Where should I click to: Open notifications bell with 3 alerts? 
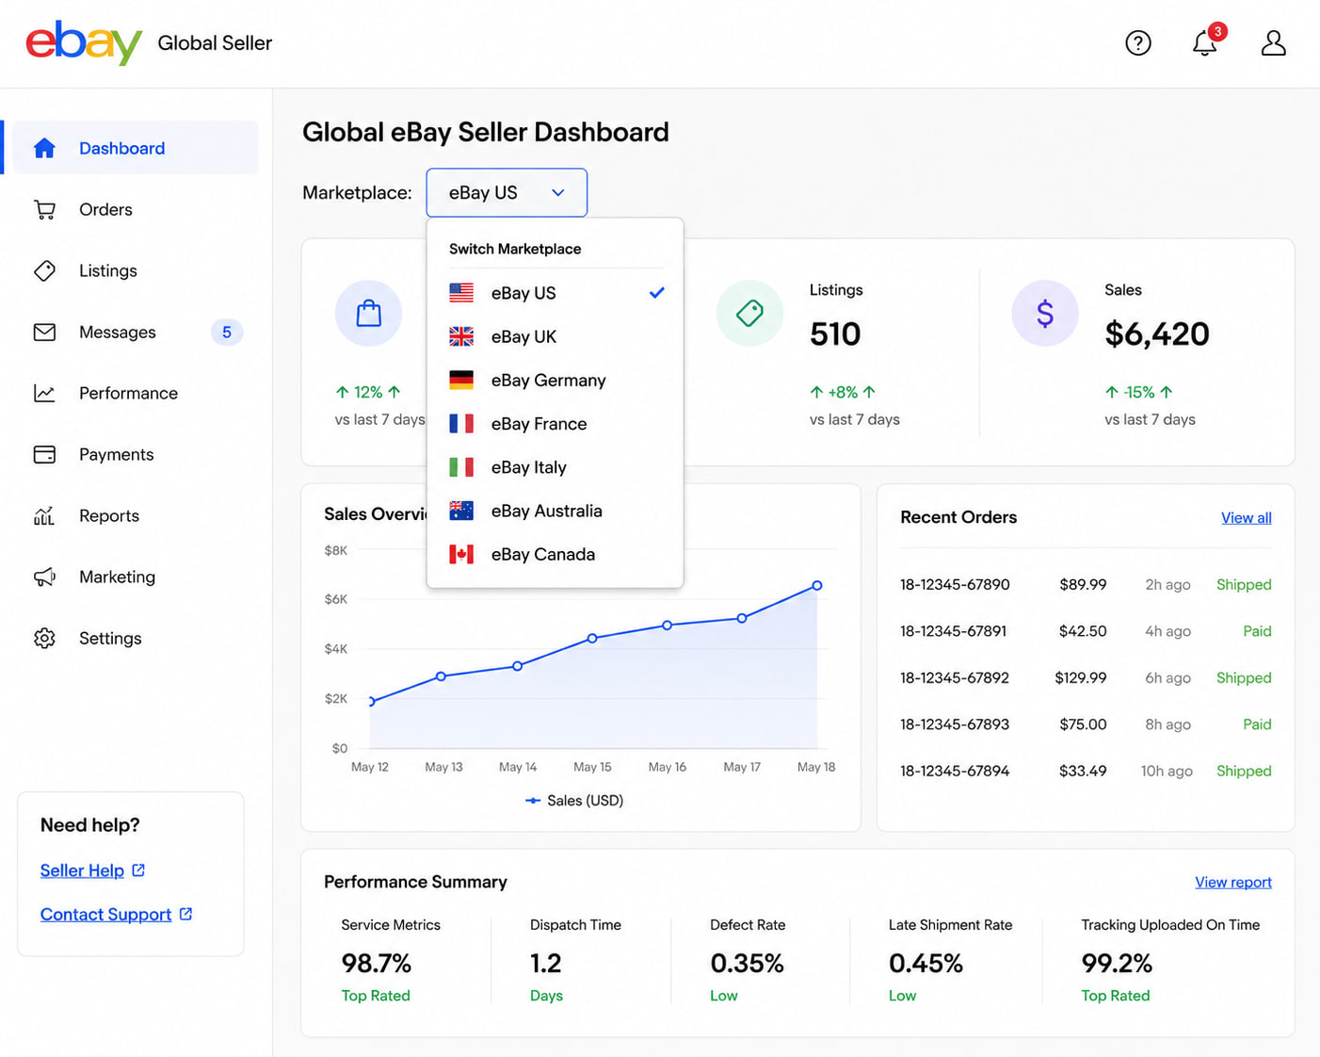click(x=1207, y=41)
